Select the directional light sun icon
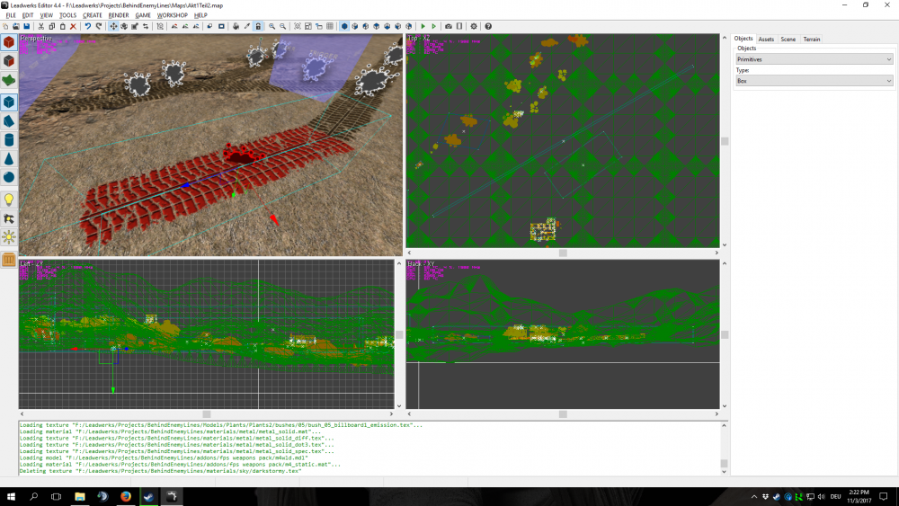The height and width of the screenshot is (506, 899). pyautogui.click(x=9, y=237)
